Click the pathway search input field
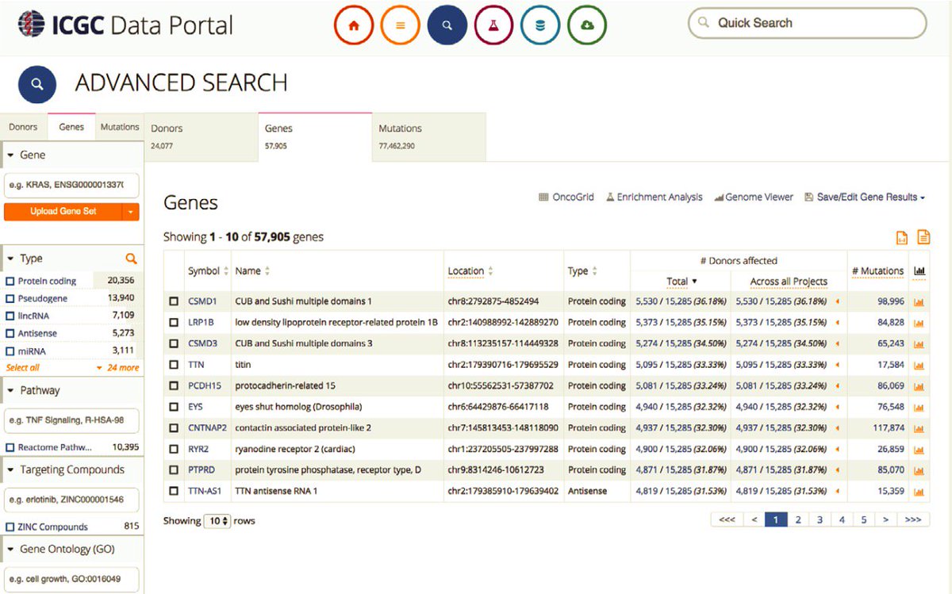This screenshot has height=594, width=952. (x=71, y=420)
